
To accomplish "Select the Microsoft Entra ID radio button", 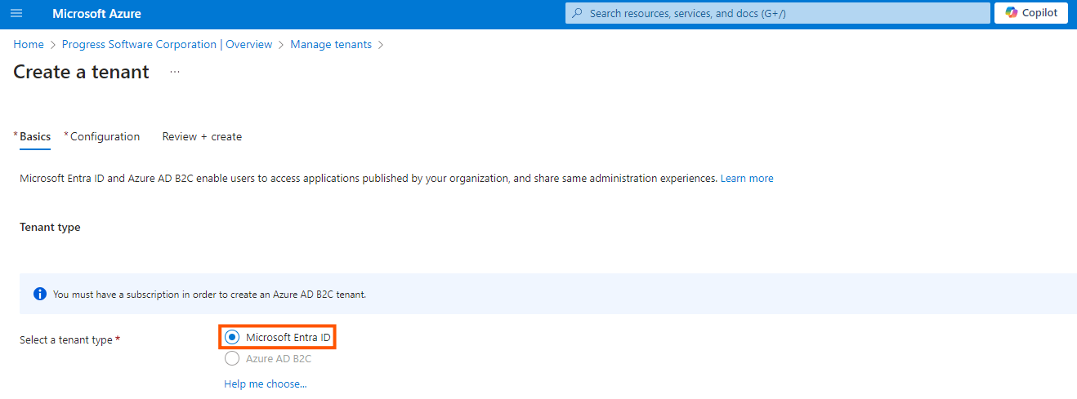I will coord(232,337).
